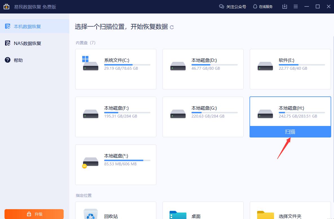Click the 本地磁盘(H:) usage bar
The image size is (334, 219).
tap(302, 112)
